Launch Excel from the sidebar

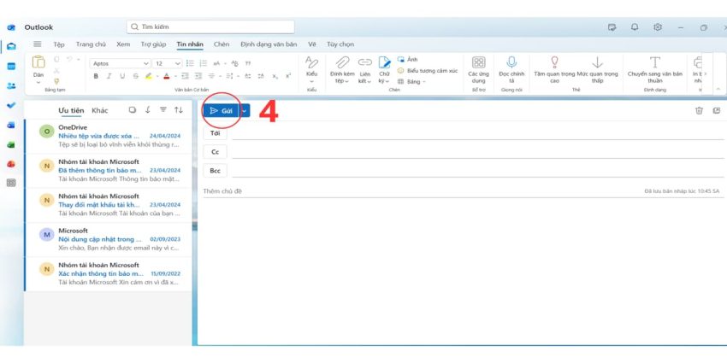tap(11, 145)
